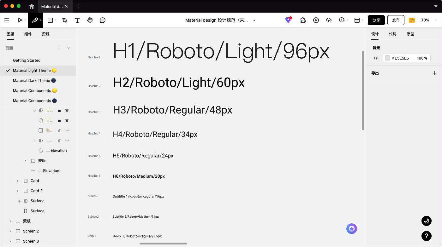Open the help question mark button
Image resolution: width=442 pixels, height=247 pixels.
pyautogui.click(x=427, y=236)
